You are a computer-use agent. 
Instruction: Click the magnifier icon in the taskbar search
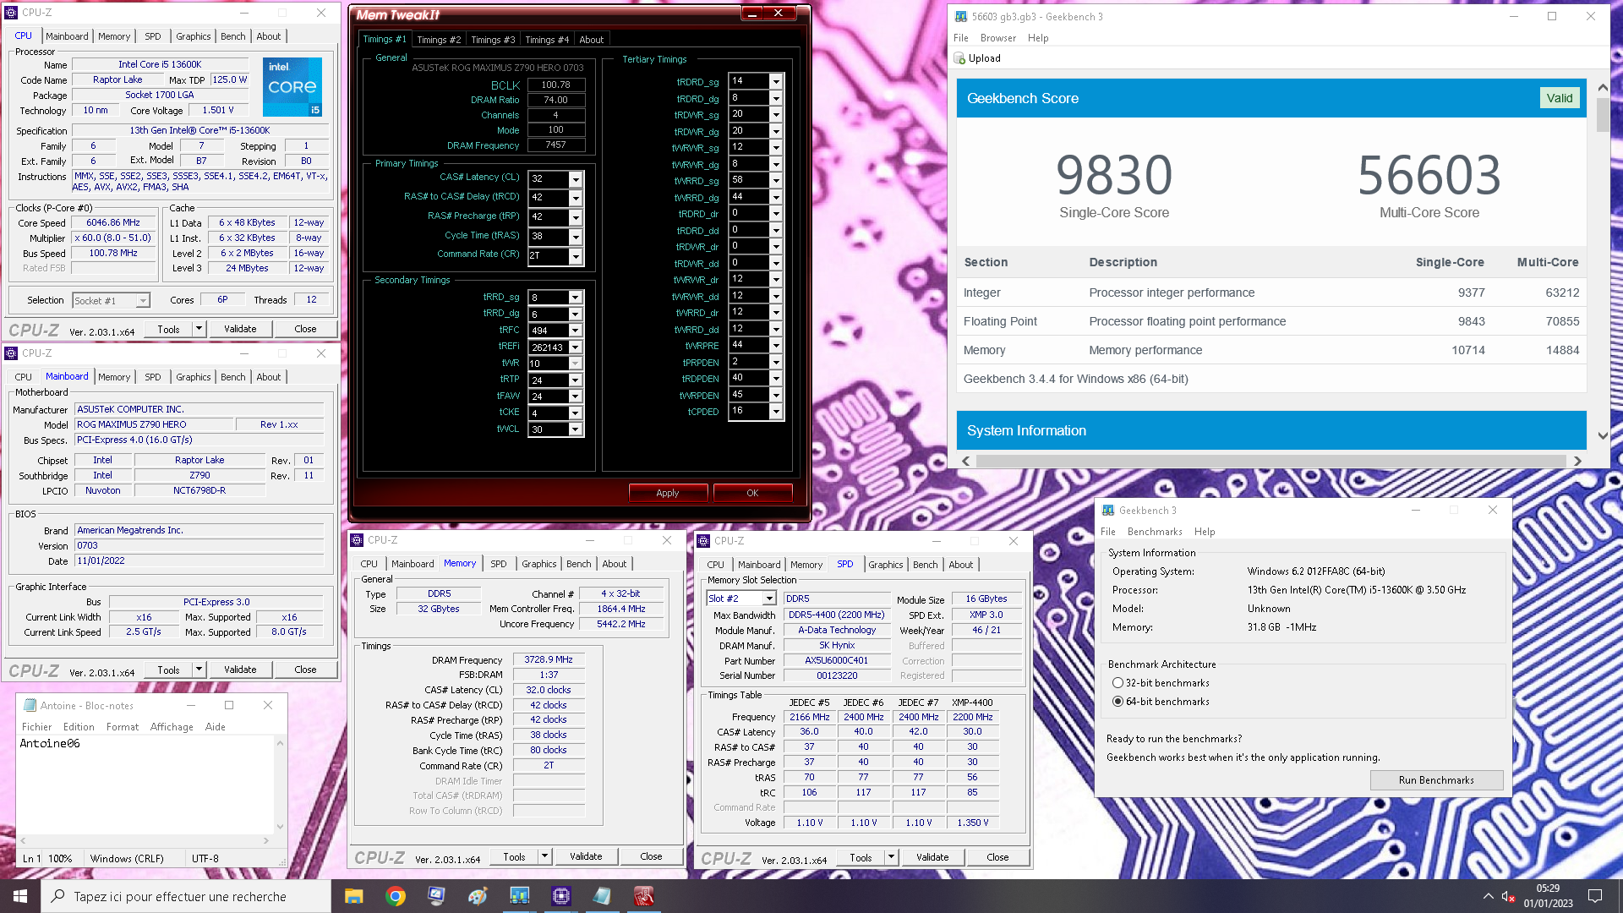tap(57, 896)
